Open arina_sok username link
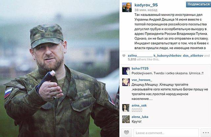The width and height of the screenshot is (211, 137). point(139,106)
